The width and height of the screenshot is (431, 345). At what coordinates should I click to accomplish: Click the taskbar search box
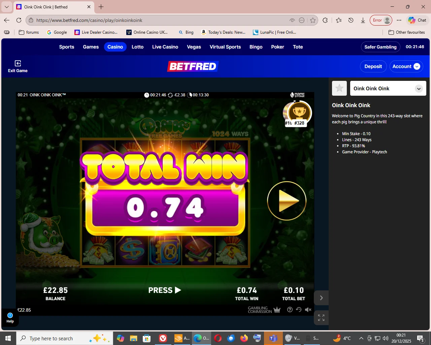(65, 338)
